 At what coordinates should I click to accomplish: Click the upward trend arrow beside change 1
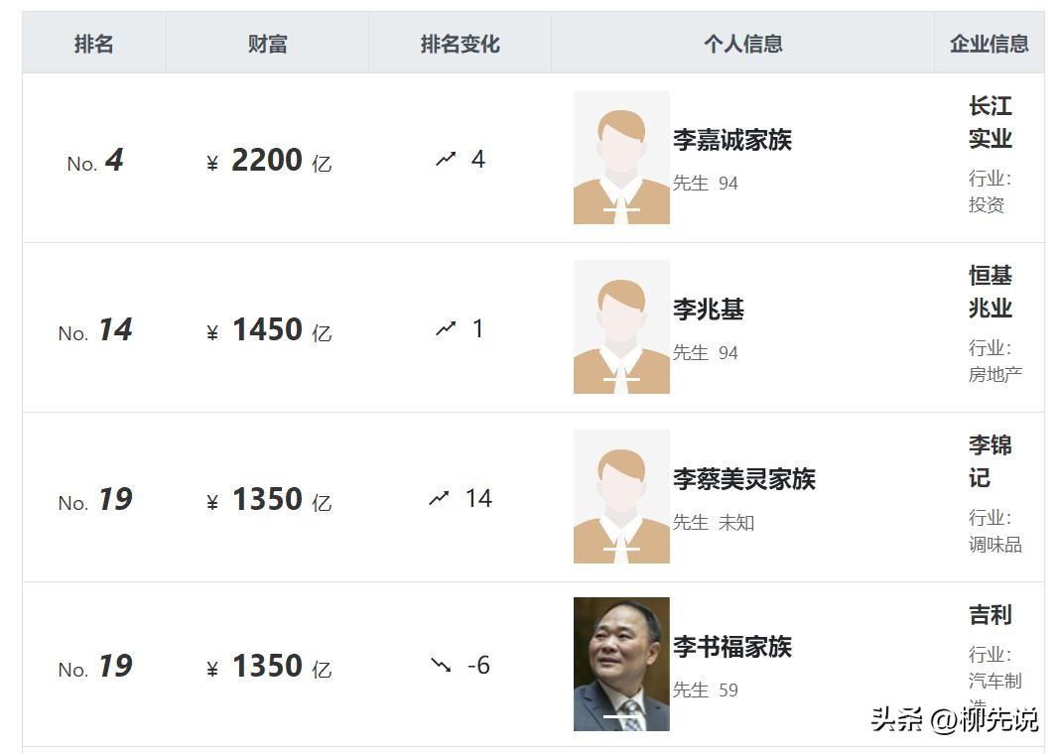click(446, 328)
